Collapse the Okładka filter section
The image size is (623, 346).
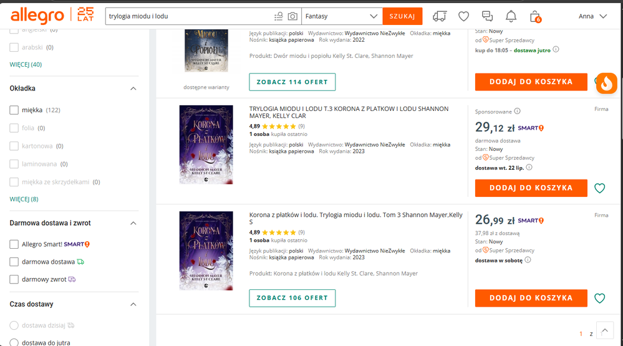[133, 89]
